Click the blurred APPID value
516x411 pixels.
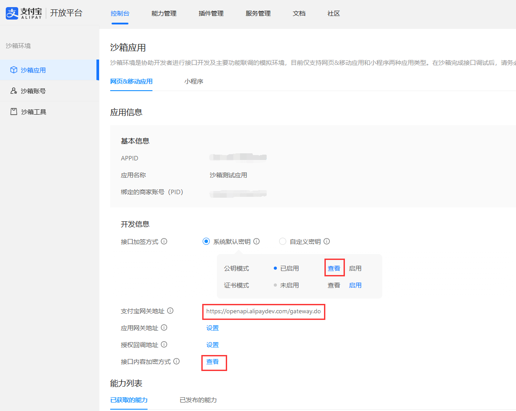(x=238, y=157)
